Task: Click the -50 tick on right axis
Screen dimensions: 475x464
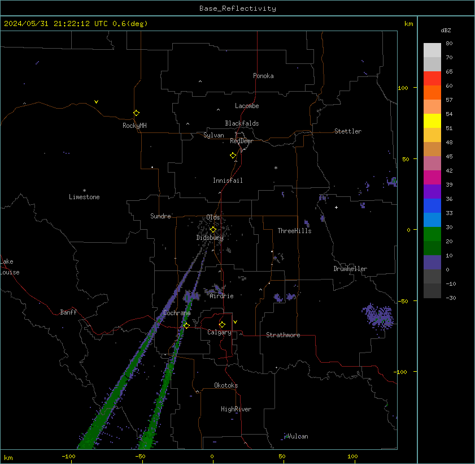Action: [x=403, y=301]
